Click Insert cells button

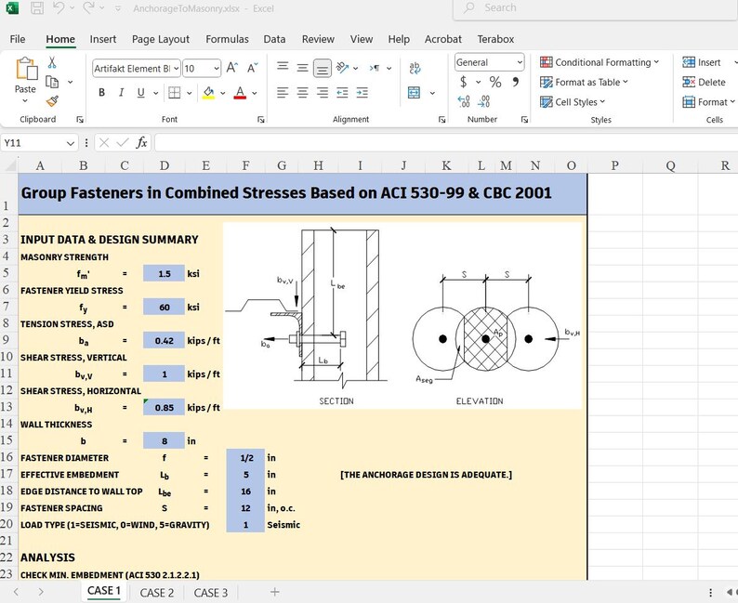tap(703, 62)
